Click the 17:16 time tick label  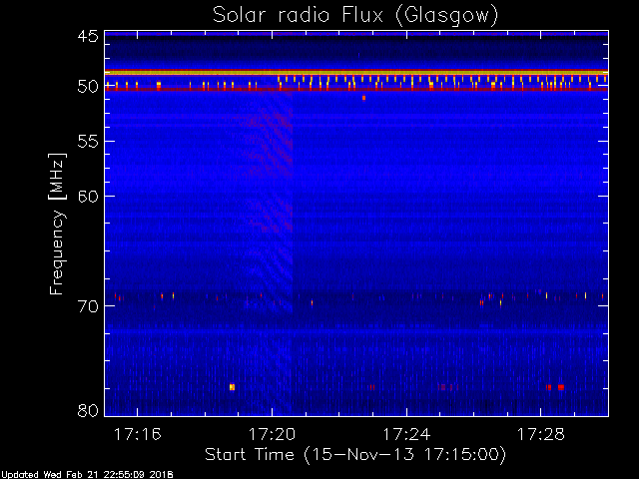[x=138, y=435]
